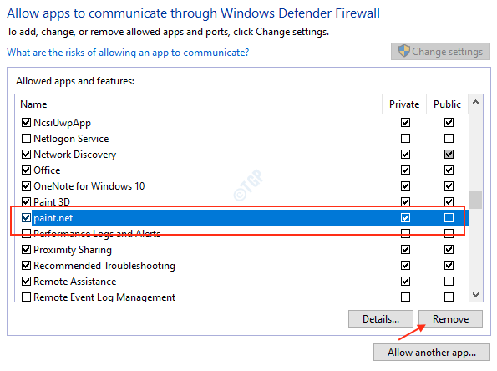Toggle Public checkbox for paint.net

(449, 217)
